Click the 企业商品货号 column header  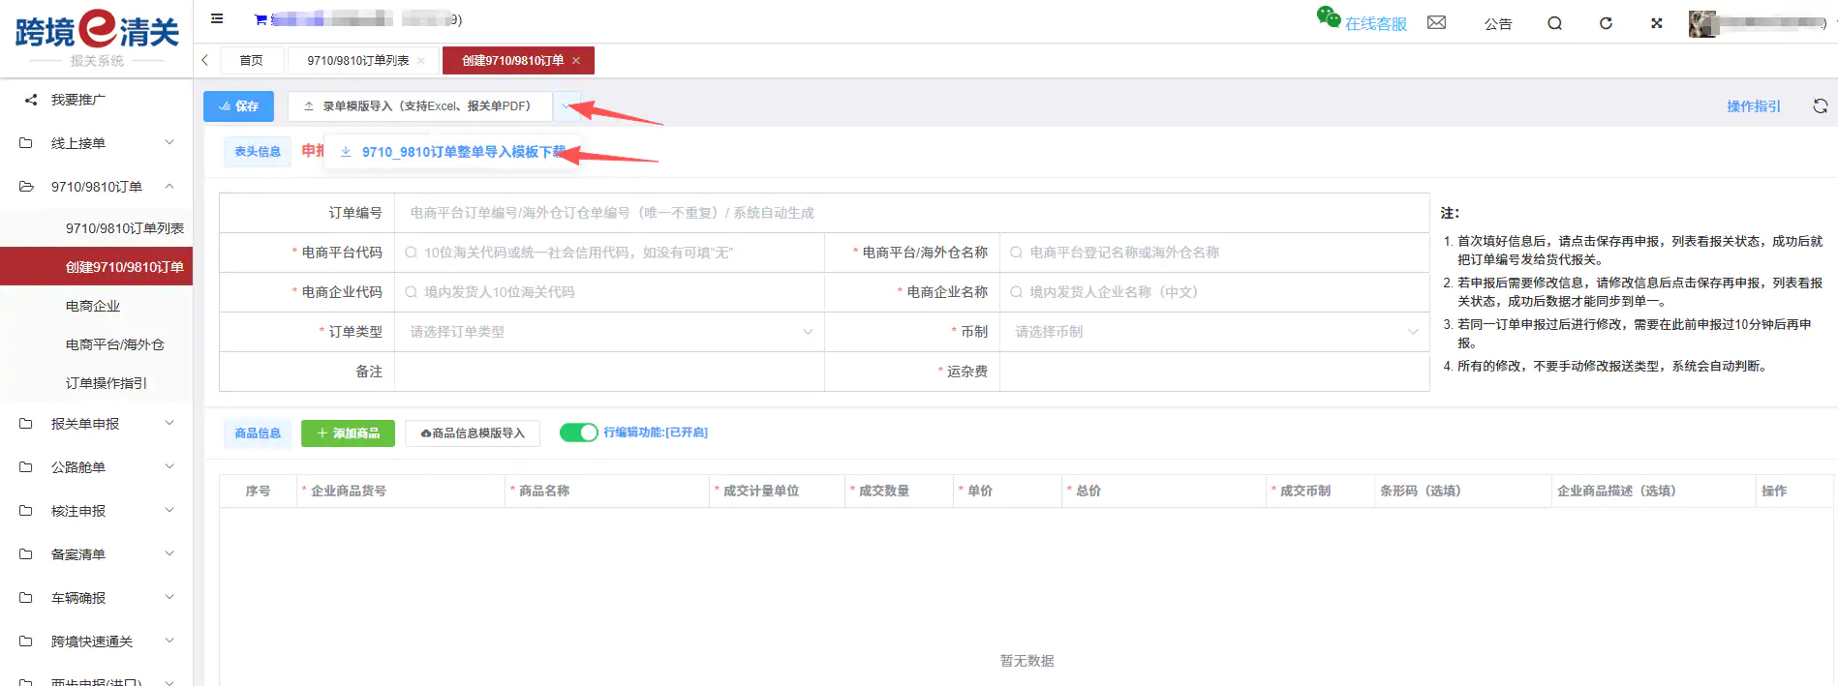[x=401, y=492]
